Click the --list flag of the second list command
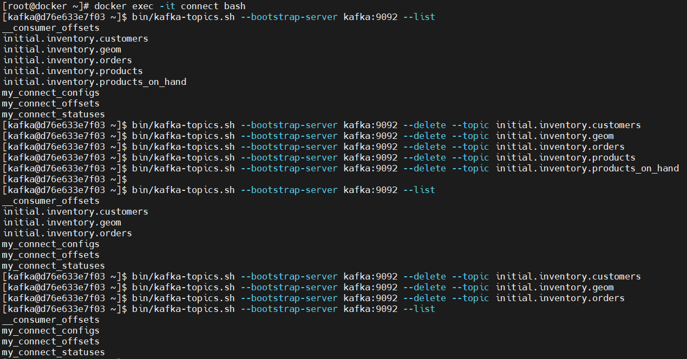Viewport: 687px width, 359px height. coord(419,190)
